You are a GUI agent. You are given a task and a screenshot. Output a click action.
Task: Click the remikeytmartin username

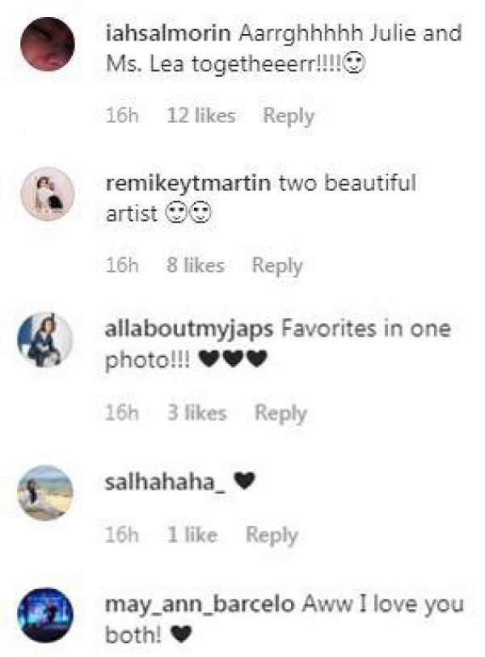[x=188, y=183]
